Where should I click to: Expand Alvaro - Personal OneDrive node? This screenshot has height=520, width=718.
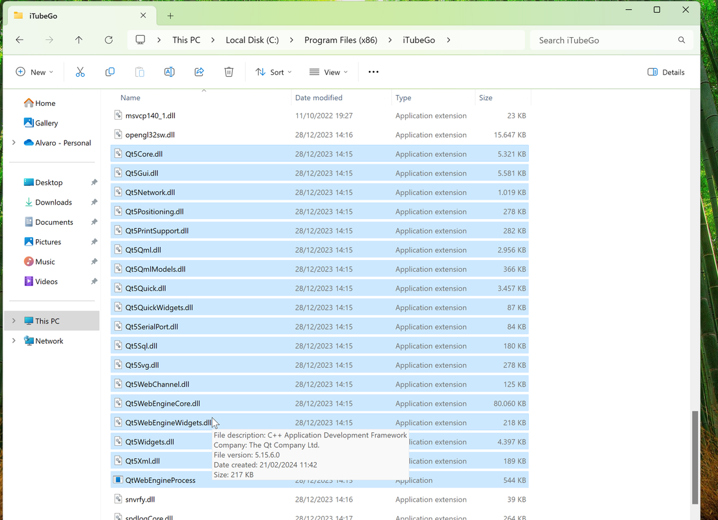[x=14, y=142]
